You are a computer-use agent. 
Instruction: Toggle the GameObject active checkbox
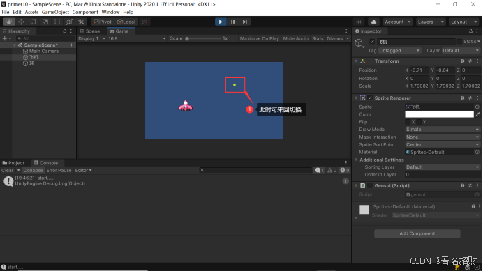pos(372,42)
